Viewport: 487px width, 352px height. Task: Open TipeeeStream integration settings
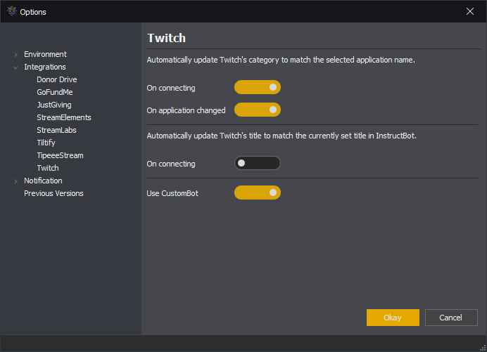[60, 155]
